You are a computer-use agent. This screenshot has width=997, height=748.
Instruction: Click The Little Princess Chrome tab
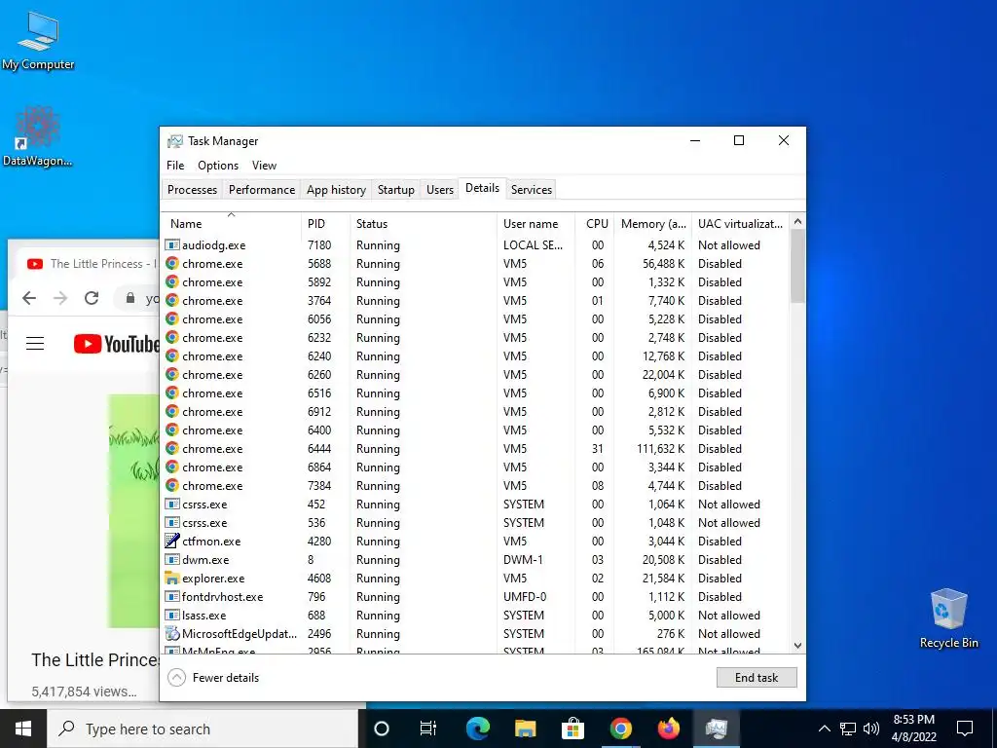point(89,263)
